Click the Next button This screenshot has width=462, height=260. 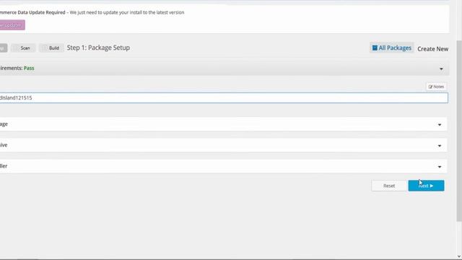click(x=426, y=186)
